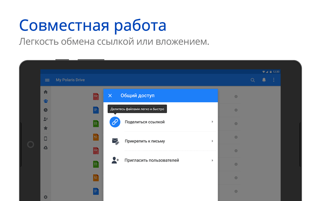Viewport: 321px width, 201px height.
Task: Open the hamburger navigation menu
Action: point(47,80)
